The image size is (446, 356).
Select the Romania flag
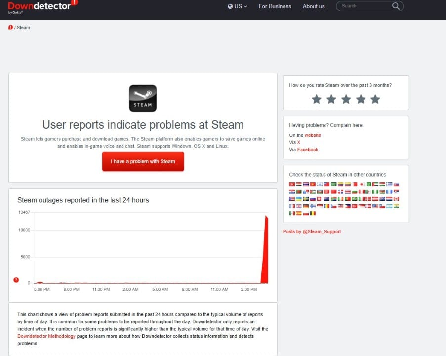click(x=326, y=206)
